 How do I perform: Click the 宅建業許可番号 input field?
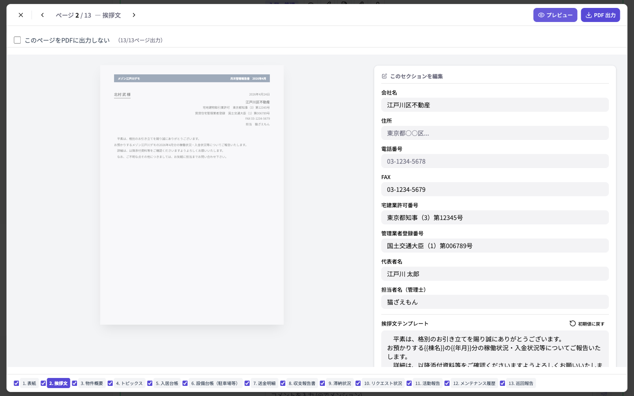[x=495, y=217]
